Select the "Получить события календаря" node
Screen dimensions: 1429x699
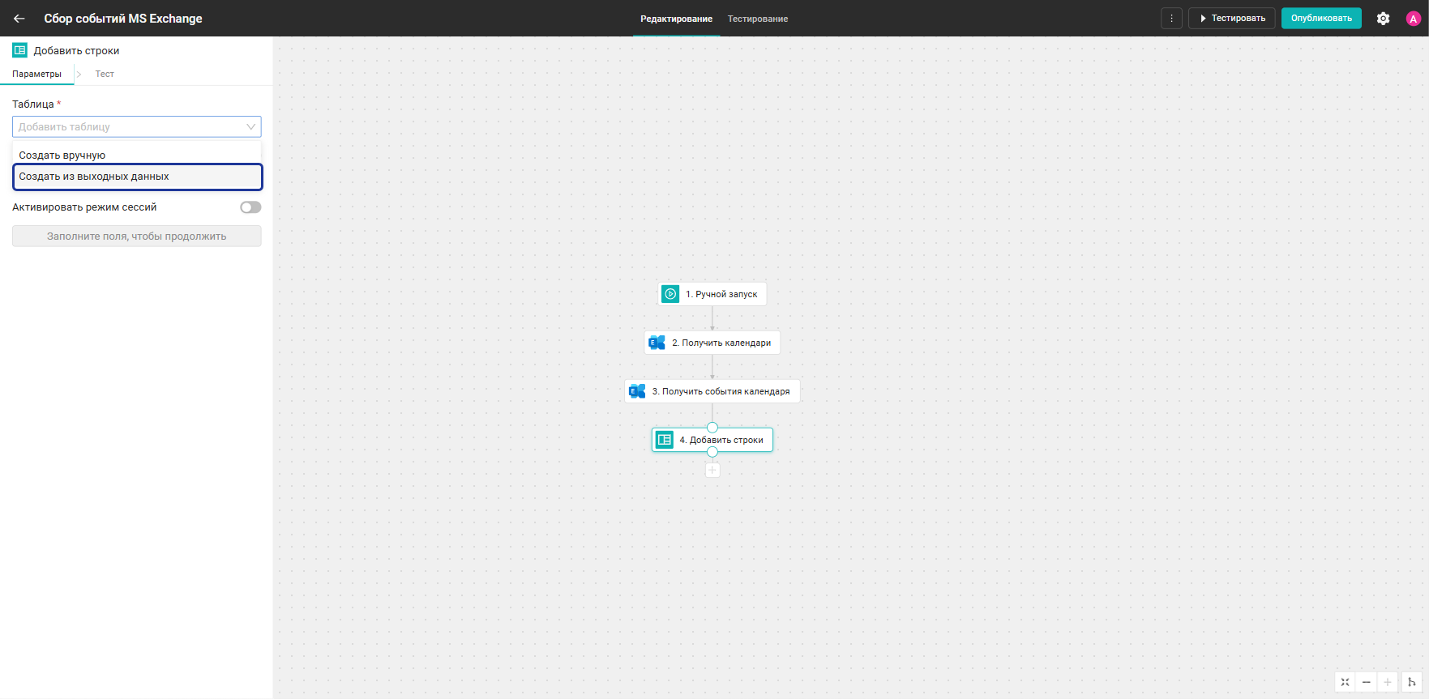[x=712, y=391]
